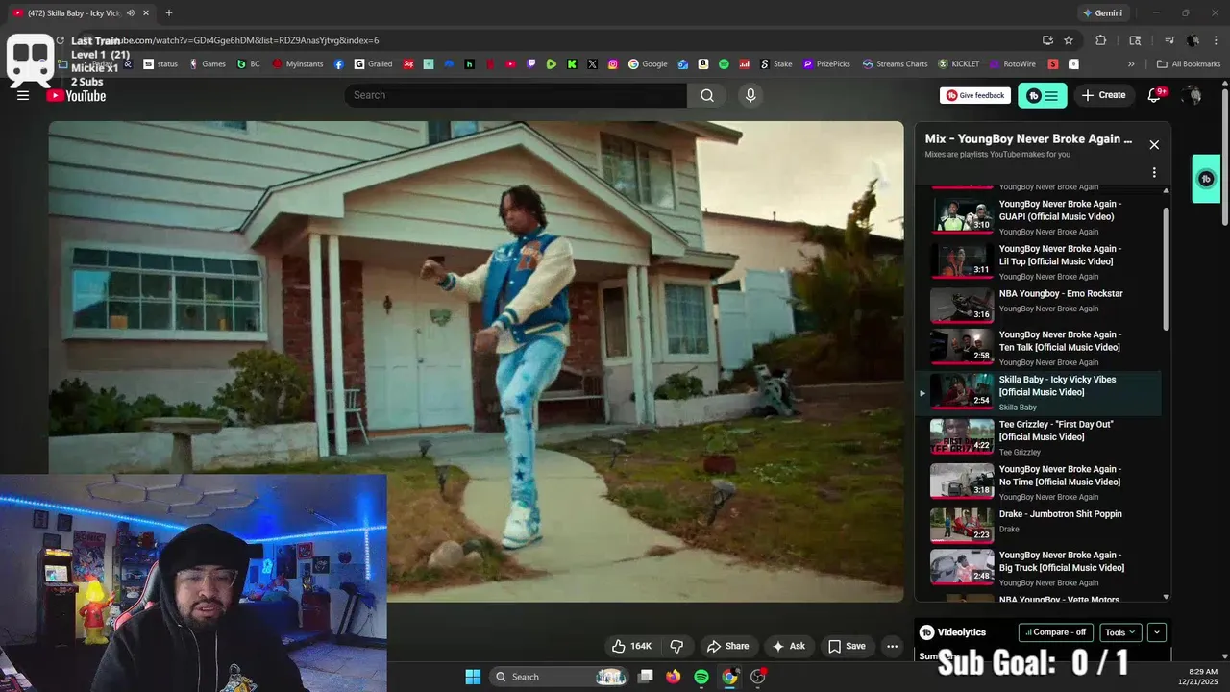Open the Instagram bookmark icon
Screen dimensions: 1230x692
[x=613, y=64]
